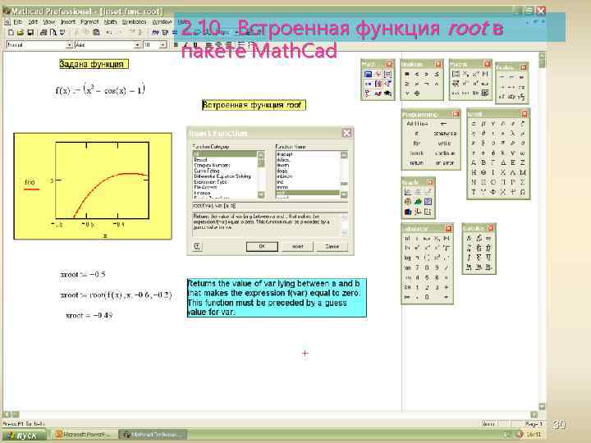Click digit 7 in Calculator palette
This screenshot has width=591, height=443.
coord(417,267)
